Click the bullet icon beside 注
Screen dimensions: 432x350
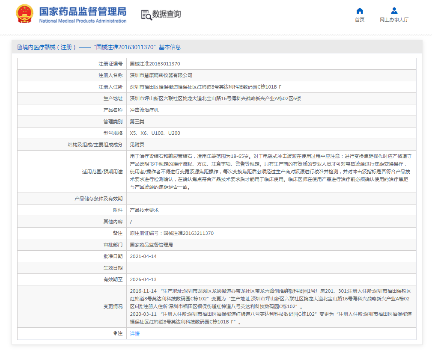tap(115, 333)
